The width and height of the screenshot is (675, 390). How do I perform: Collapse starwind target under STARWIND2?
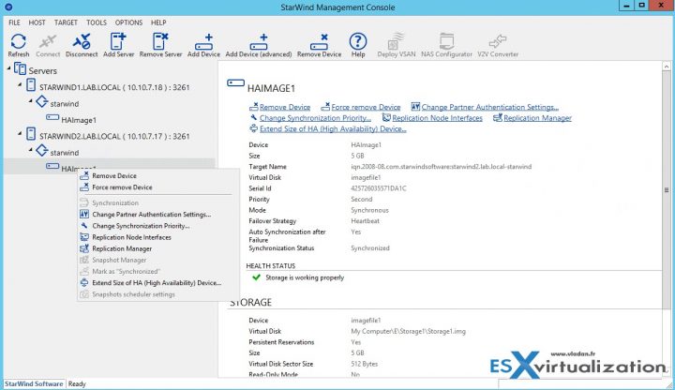pyautogui.click(x=31, y=150)
